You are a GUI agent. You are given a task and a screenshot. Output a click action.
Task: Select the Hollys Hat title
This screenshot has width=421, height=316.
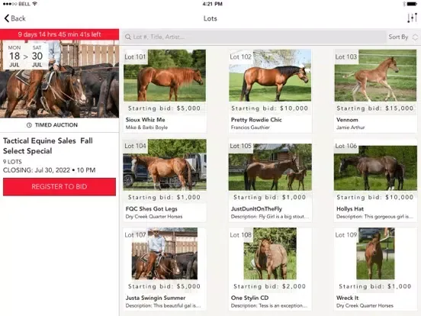(x=350, y=209)
